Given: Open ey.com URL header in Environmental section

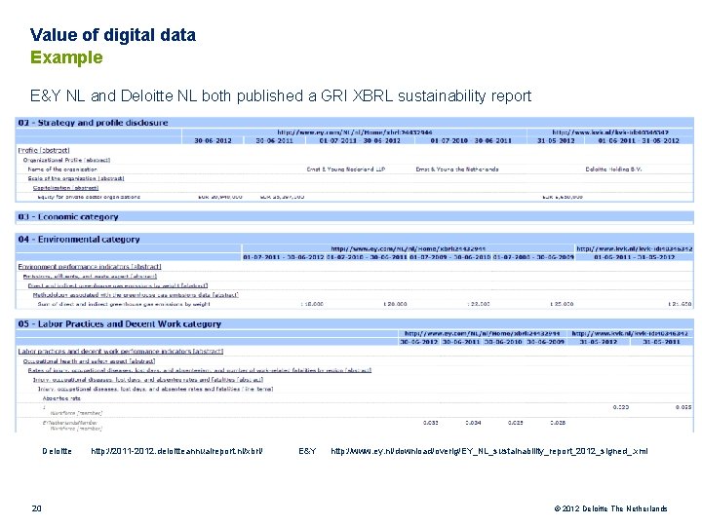Looking at the screenshot, I should pos(409,248).
